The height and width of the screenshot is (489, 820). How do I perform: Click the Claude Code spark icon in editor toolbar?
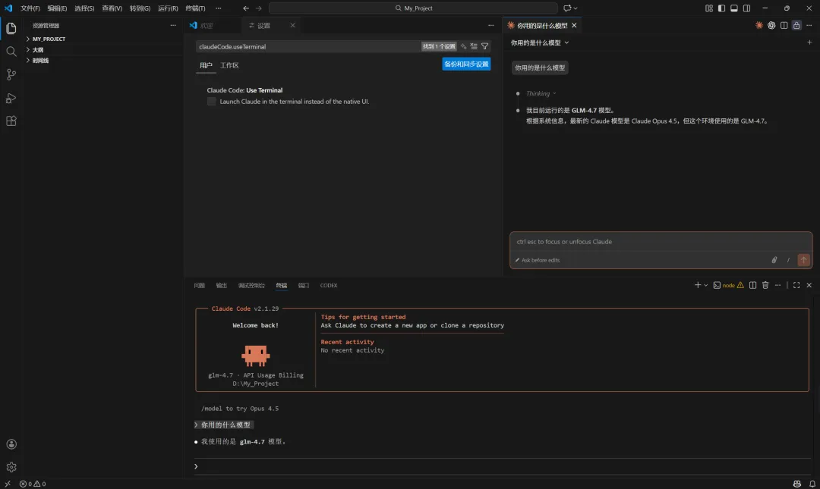point(758,25)
